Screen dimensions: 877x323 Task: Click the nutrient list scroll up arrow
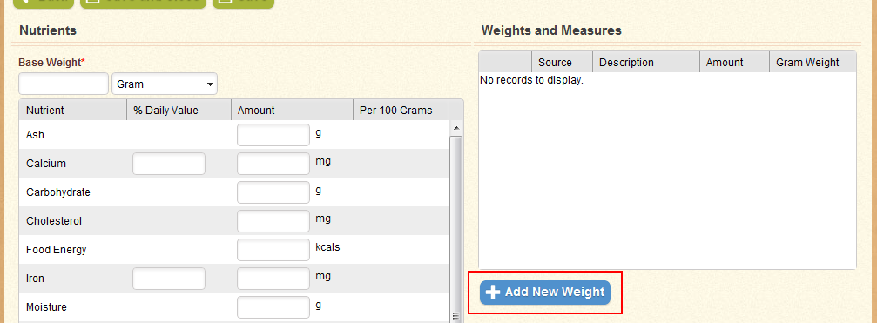455,129
